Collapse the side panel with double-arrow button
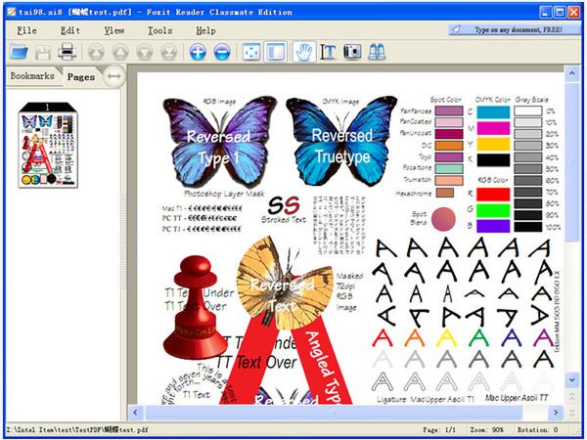The image size is (587, 440). (113, 76)
